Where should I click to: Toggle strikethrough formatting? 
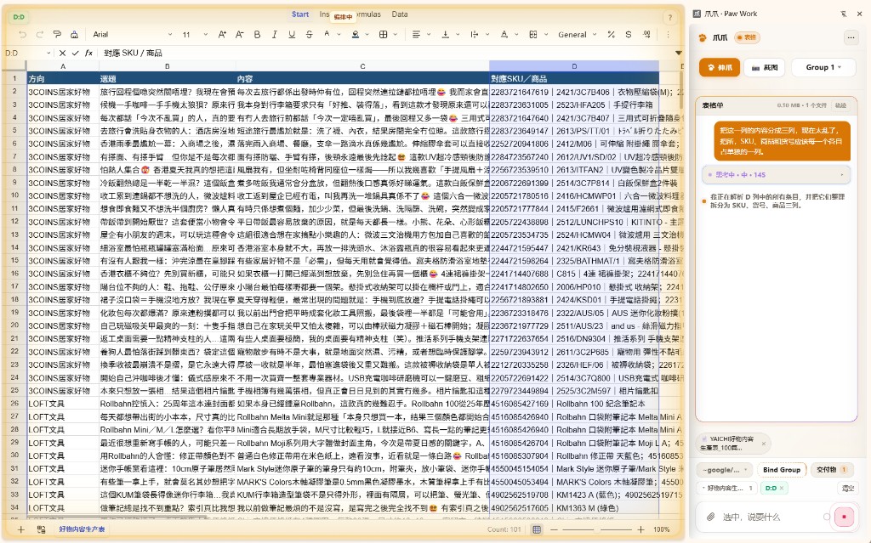[310, 35]
